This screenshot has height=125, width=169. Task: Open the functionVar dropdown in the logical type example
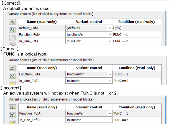(x=110, y=74)
